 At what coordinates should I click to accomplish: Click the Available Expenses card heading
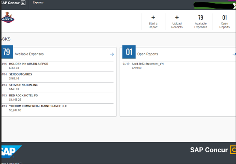click(29, 54)
